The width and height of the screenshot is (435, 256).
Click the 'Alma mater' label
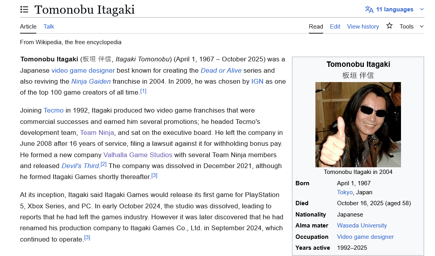[x=312, y=226]
